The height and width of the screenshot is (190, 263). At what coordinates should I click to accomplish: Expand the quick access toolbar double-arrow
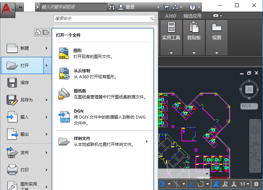tap(21, 7)
